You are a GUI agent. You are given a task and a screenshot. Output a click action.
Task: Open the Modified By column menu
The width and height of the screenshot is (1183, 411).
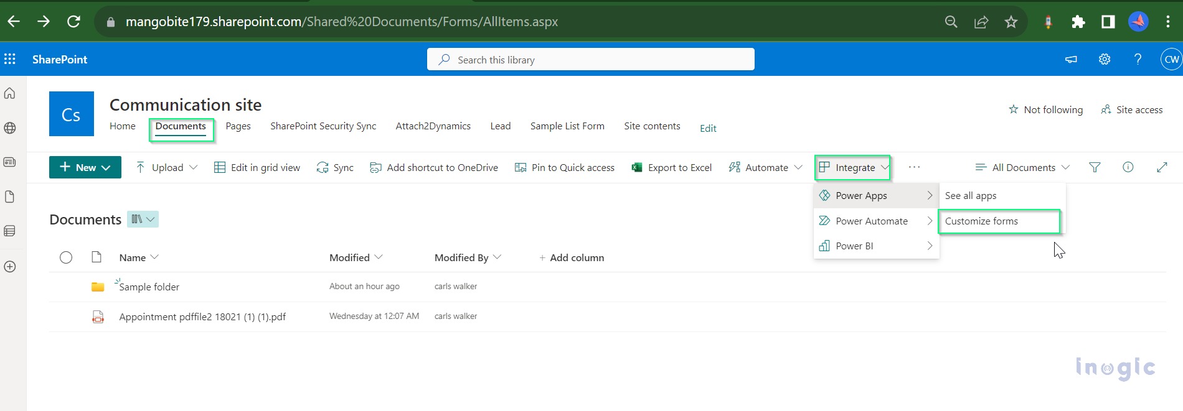[x=468, y=257]
